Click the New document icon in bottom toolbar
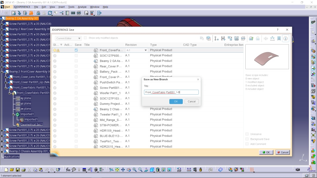Screen dimensions: 317x178 coord(6,170)
